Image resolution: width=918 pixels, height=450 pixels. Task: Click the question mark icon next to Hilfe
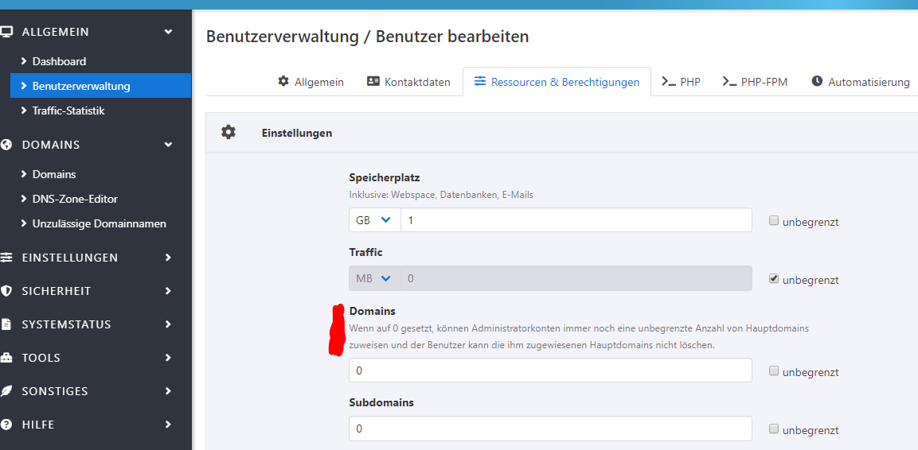coord(6,425)
